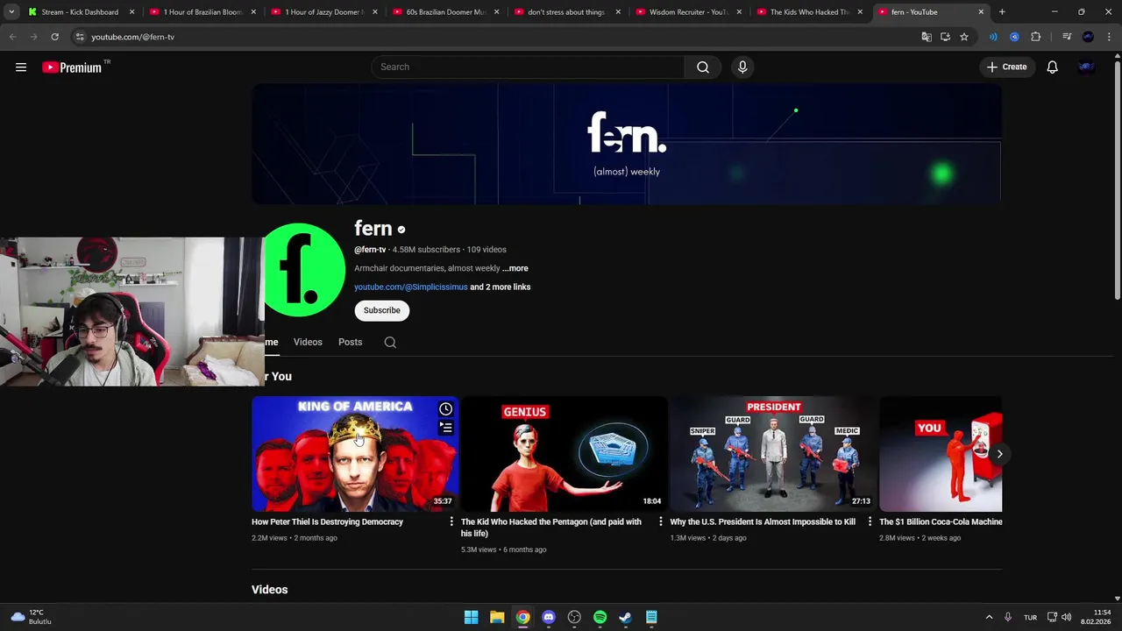Expand tab search dropdown arrow
Screen dimensions: 1122x631
point(11,12)
